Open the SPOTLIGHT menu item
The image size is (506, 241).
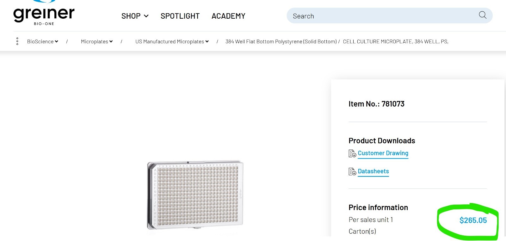coord(180,16)
